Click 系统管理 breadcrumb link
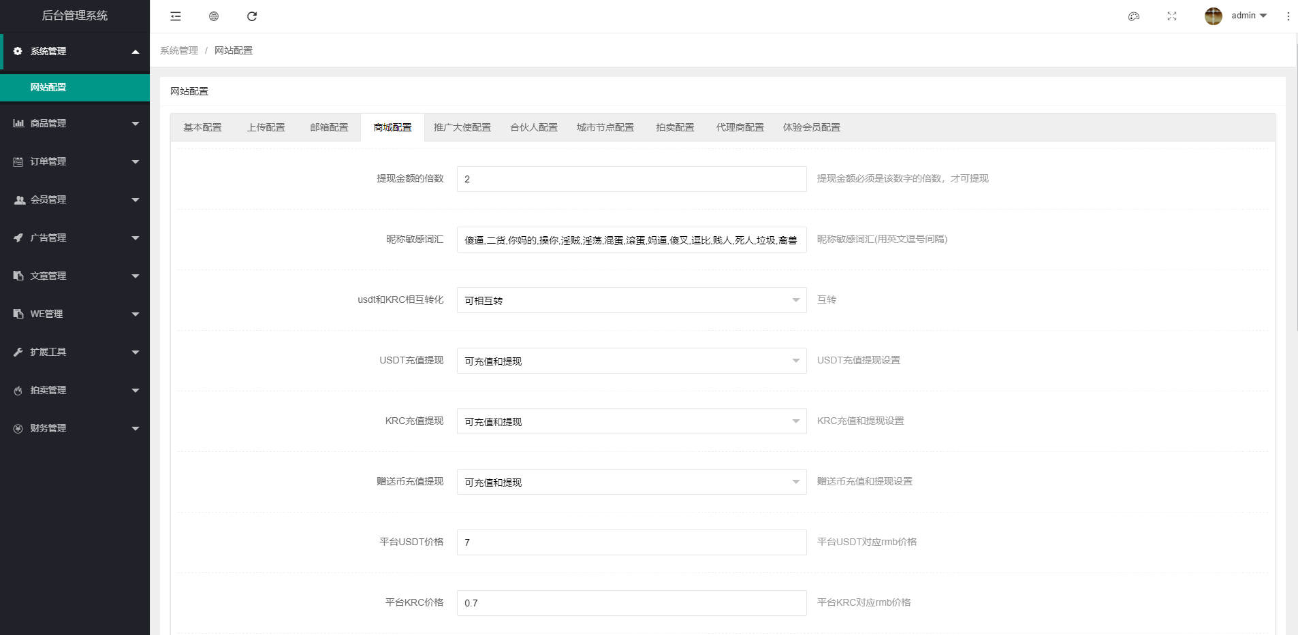Screen dimensions: 1298x635 pos(179,50)
